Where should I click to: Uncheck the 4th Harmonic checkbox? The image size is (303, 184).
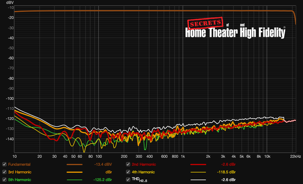[128, 172]
